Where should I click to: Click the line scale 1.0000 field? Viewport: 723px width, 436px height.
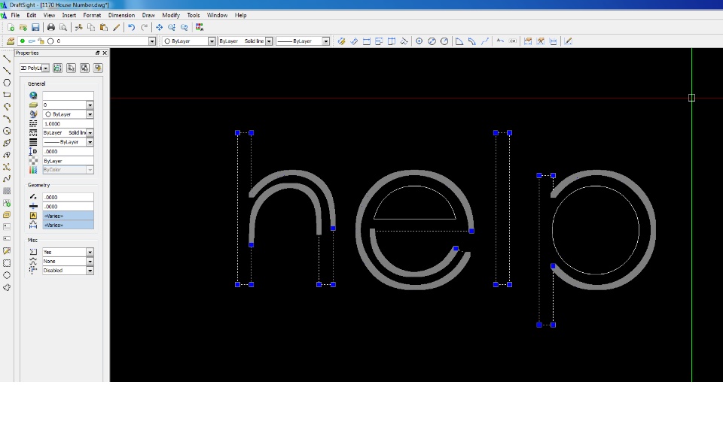[69, 123]
